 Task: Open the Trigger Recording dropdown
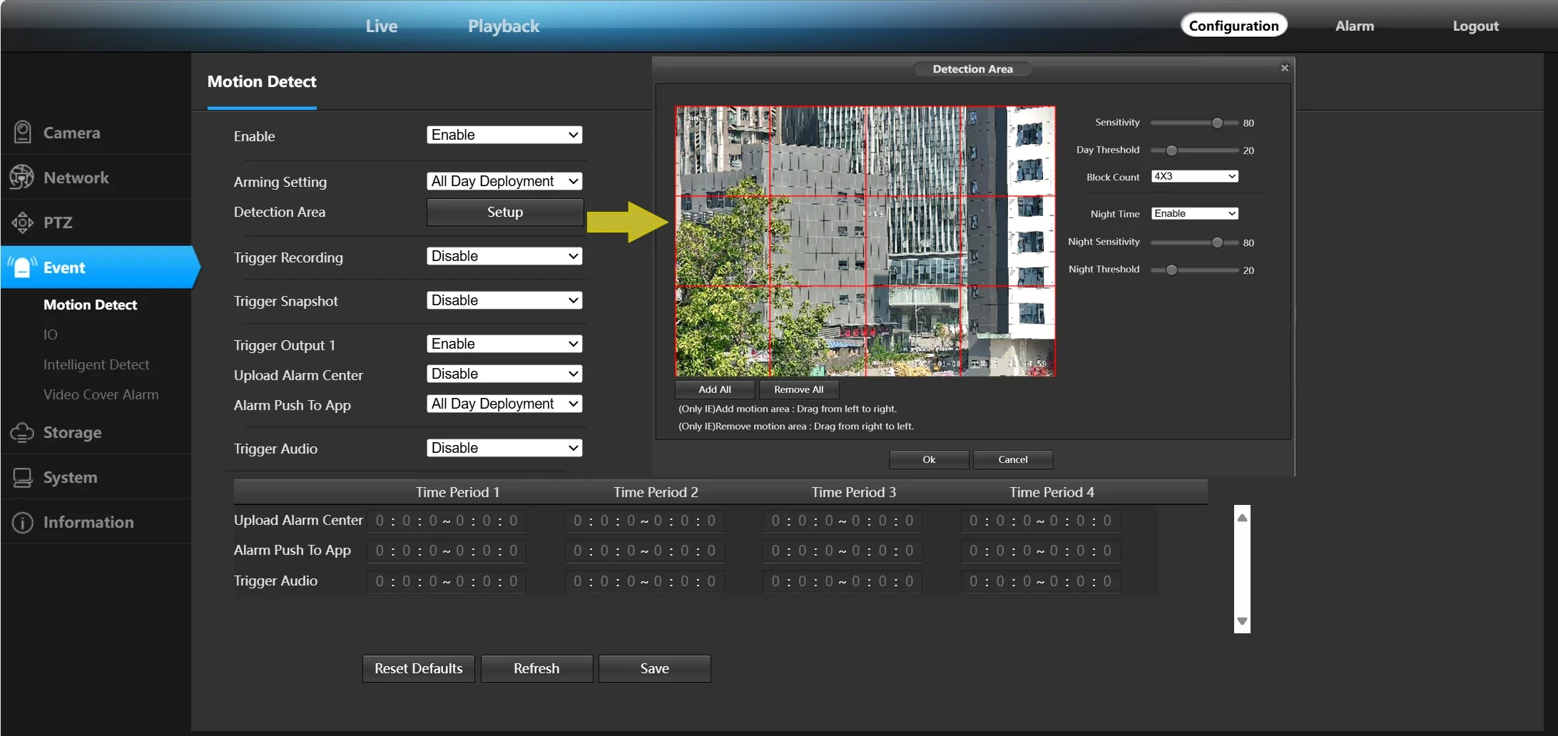pos(504,256)
